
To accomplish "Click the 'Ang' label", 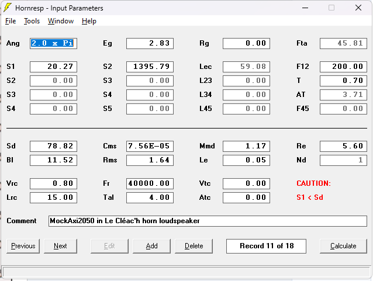I will [x=13, y=43].
